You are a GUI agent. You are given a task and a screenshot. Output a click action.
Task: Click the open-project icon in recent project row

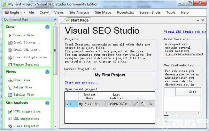(143, 104)
